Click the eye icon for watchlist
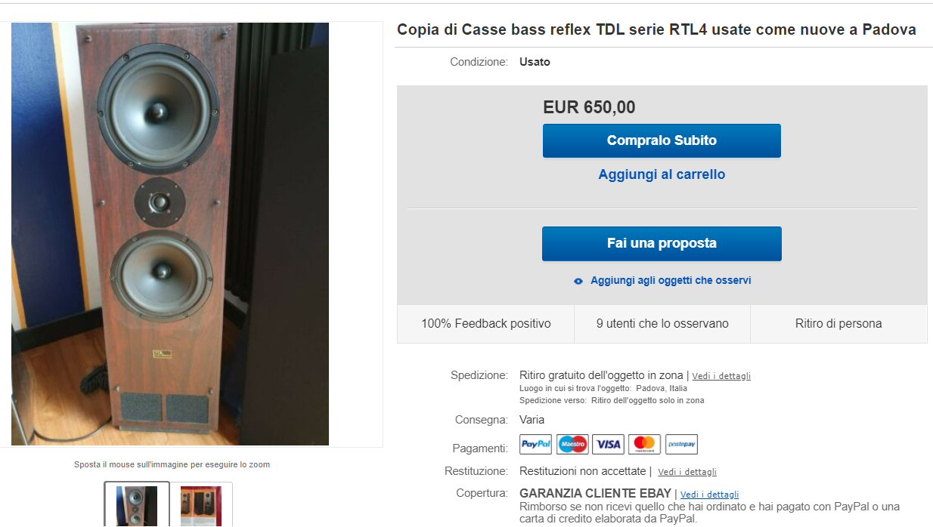Screen dimensions: 933x527 coord(578,281)
